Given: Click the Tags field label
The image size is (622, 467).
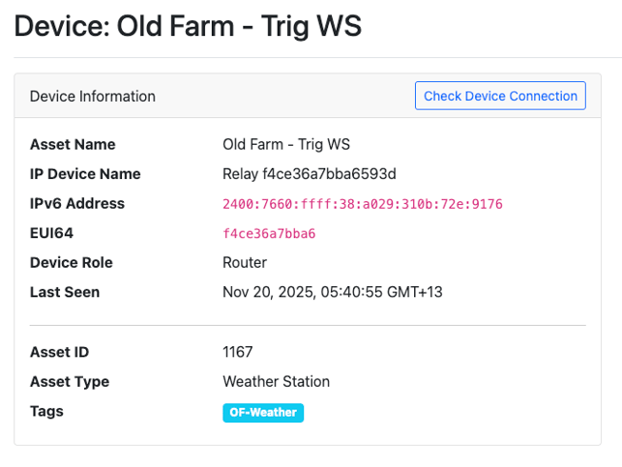Looking at the screenshot, I should [46, 411].
